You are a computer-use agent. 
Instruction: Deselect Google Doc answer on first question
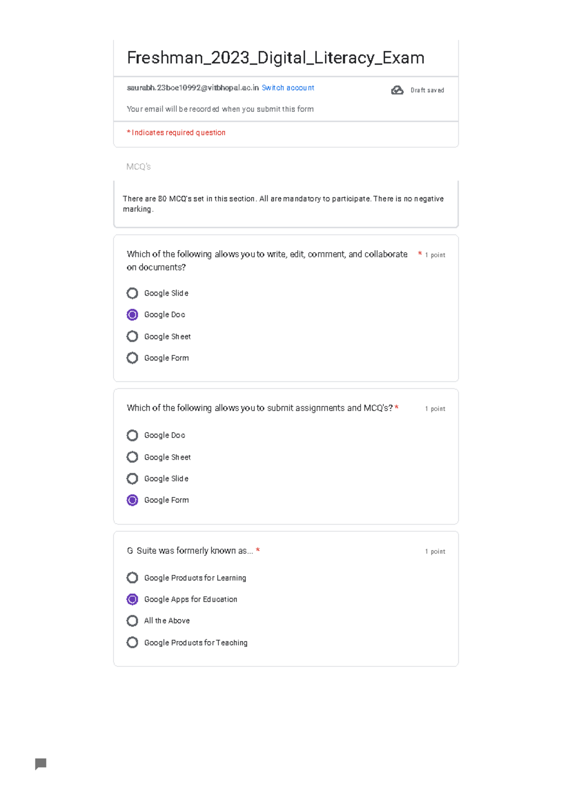[132, 314]
